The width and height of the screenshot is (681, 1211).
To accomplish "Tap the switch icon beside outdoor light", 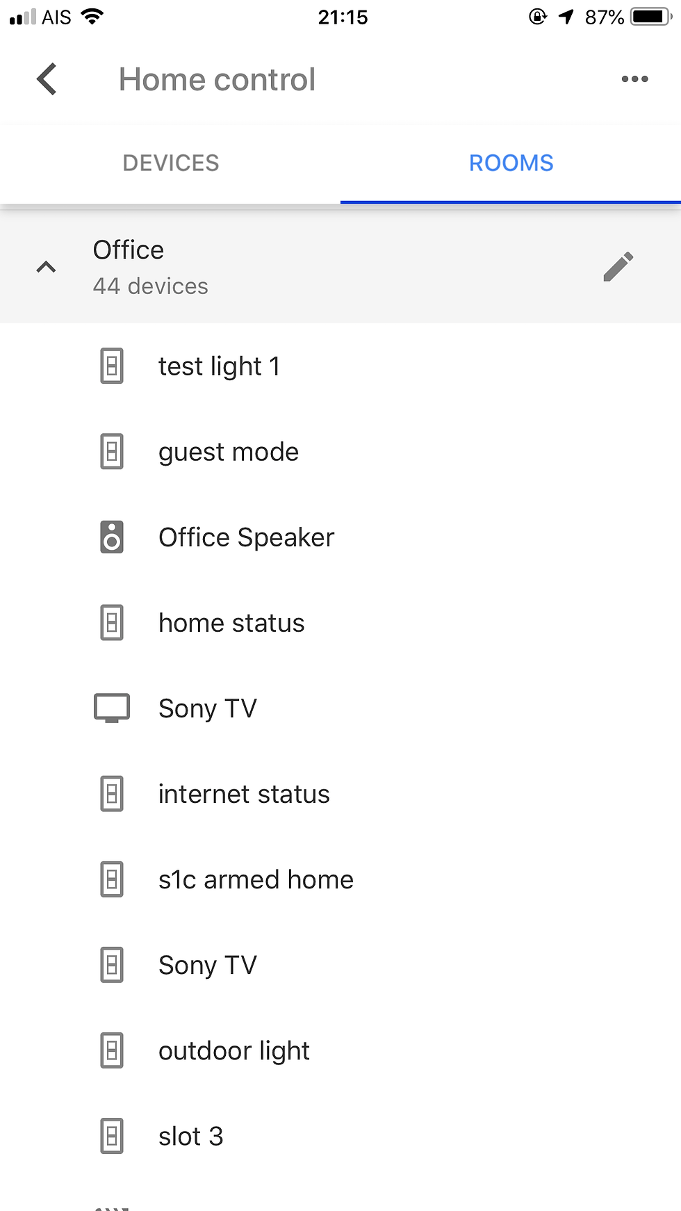I will coord(112,1051).
